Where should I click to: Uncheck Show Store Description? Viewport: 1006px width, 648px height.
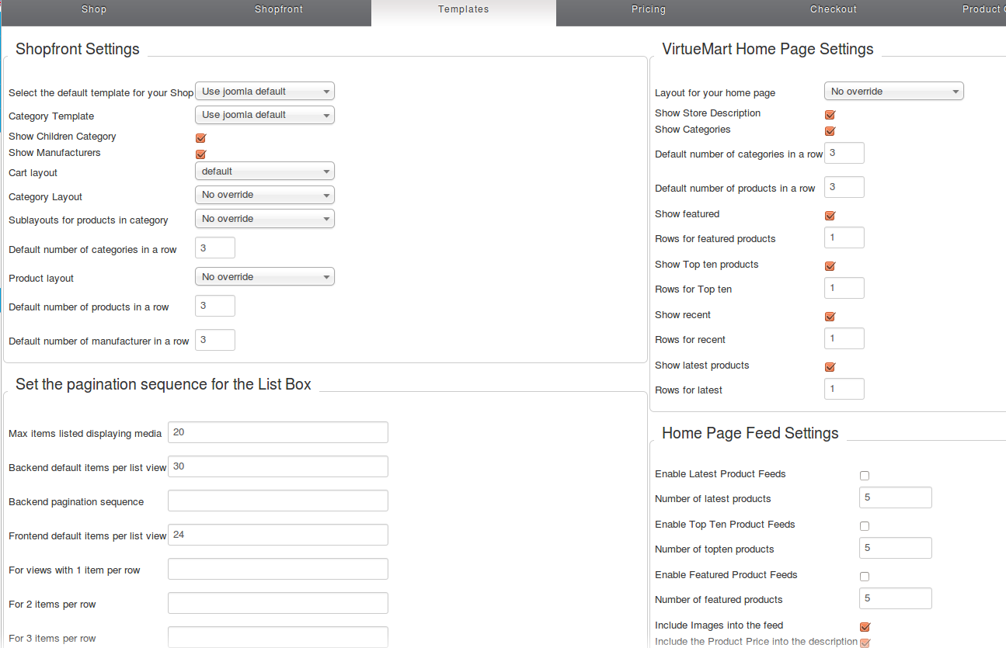(830, 115)
